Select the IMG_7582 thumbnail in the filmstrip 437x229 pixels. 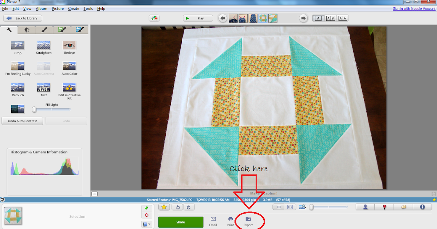[263, 18]
